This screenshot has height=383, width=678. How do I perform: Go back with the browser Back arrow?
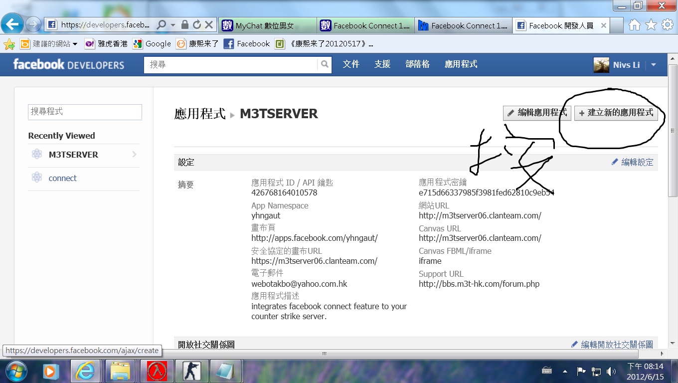[x=12, y=23]
